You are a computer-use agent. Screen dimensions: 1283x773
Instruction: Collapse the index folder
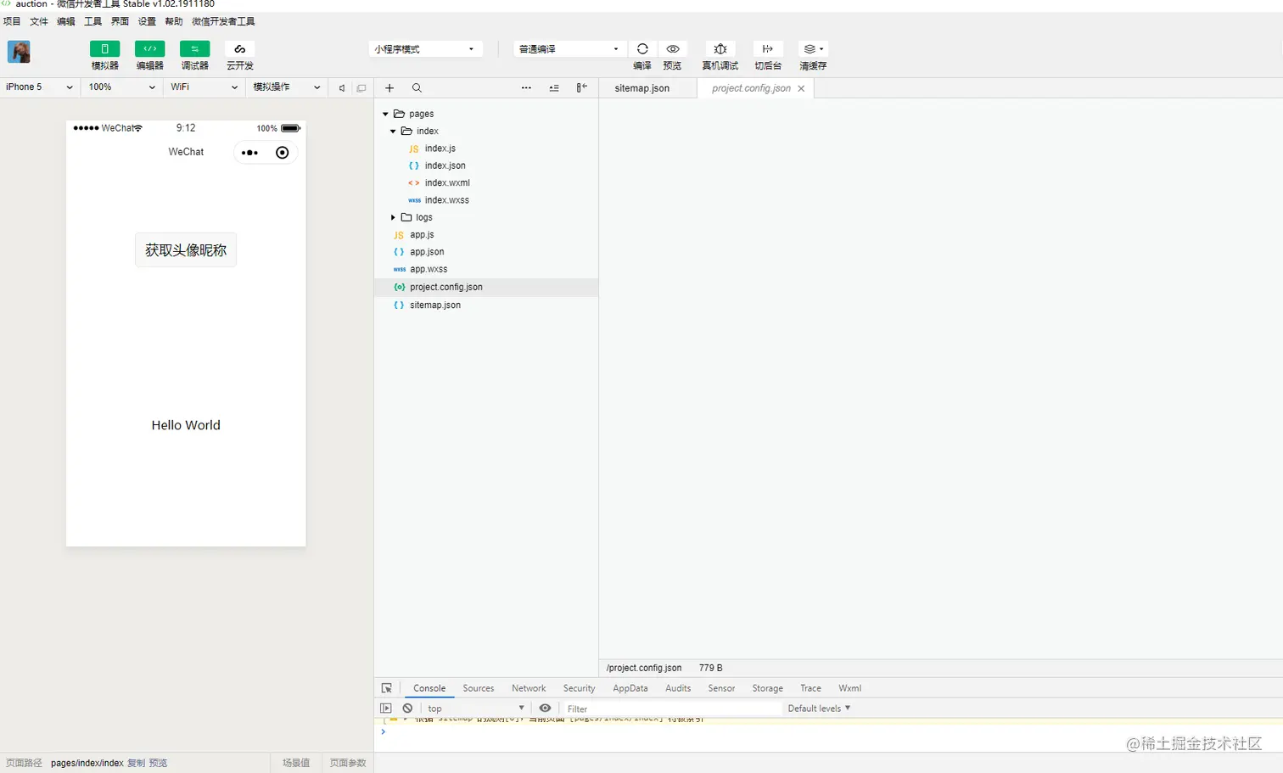393,132
